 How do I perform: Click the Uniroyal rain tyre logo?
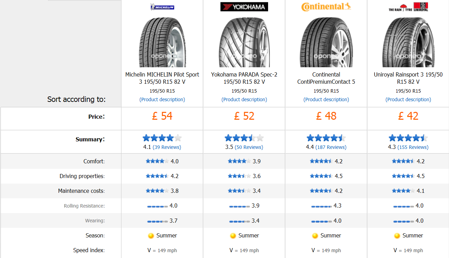click(x=408, y=7)
